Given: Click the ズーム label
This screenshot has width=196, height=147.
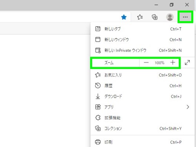Looking at the screenshot, I should point(109,63).
